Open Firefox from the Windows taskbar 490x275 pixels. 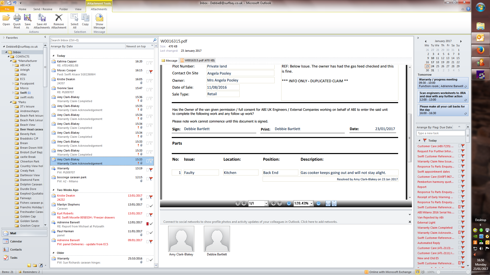pyautogui.click(x=480, y=50)
